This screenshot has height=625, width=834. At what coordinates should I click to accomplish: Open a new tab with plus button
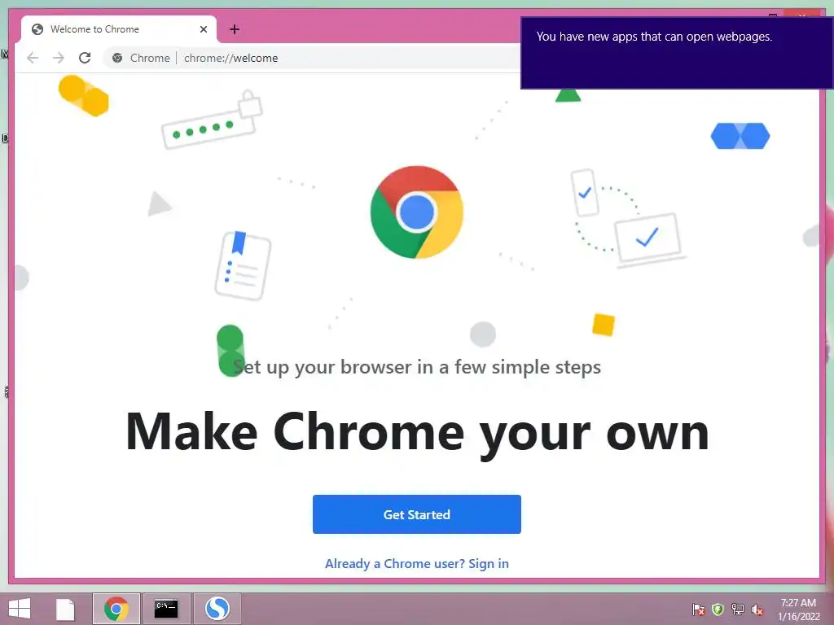pos(235,29)
